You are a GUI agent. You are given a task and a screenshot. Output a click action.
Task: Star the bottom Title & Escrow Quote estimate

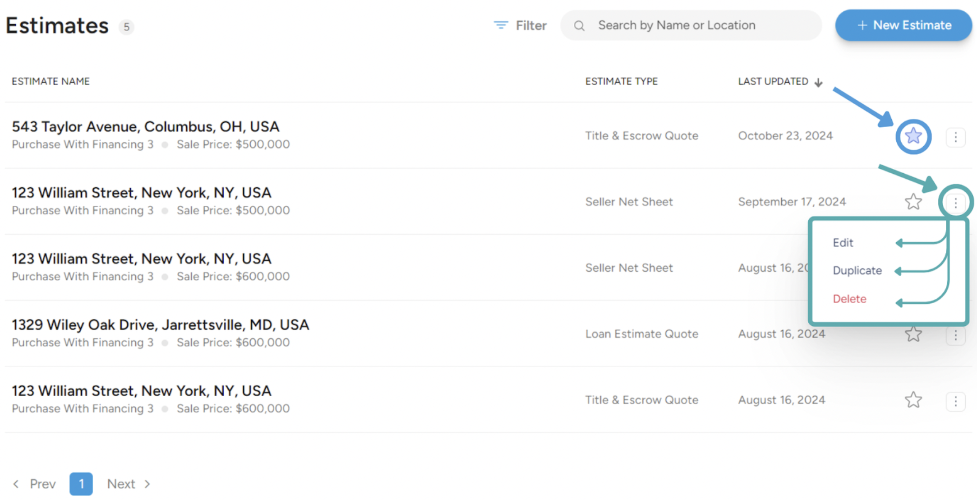(x=913, y=400)
